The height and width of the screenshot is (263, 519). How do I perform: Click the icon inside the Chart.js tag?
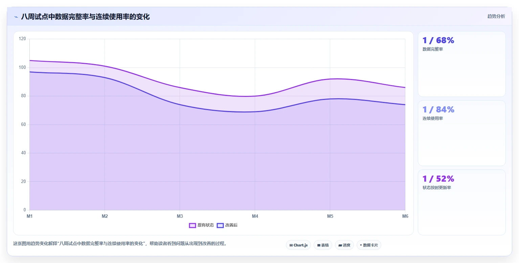coord(291,245)
